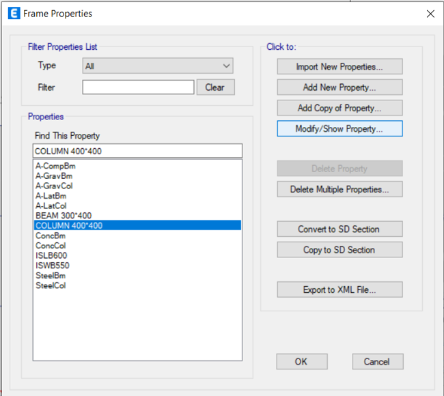Convert selection to SD Section

[x=339, y=229]
